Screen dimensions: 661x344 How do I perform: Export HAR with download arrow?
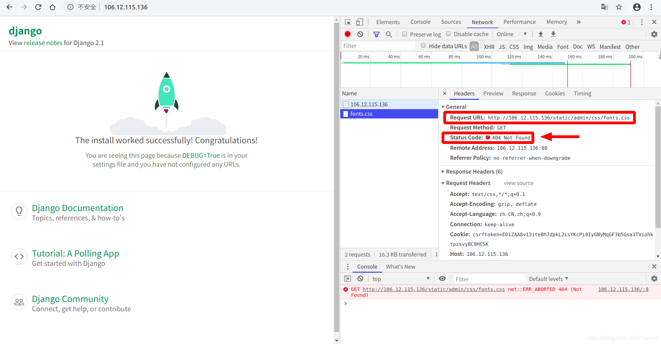553,34
